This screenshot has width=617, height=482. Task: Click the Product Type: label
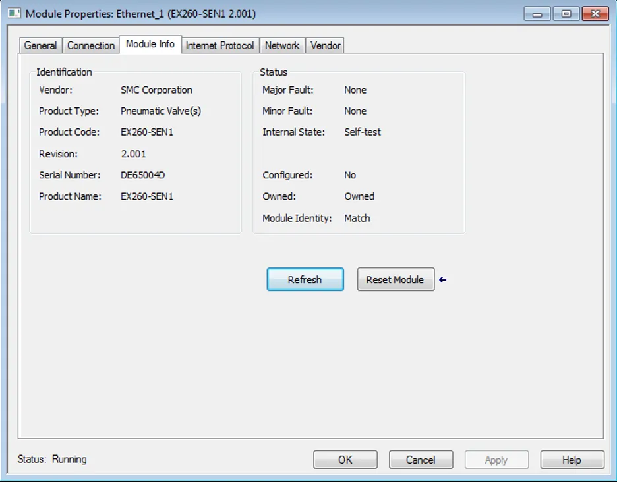[69, 111]
